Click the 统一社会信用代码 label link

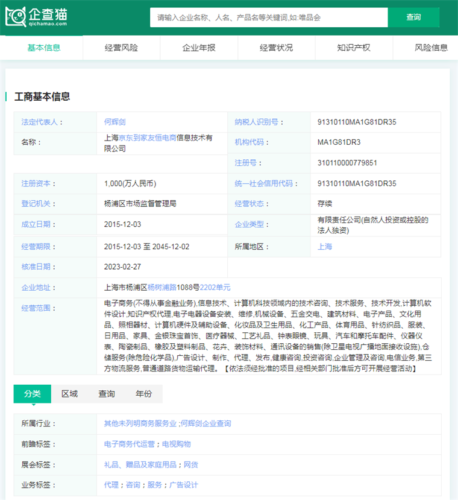263,184
